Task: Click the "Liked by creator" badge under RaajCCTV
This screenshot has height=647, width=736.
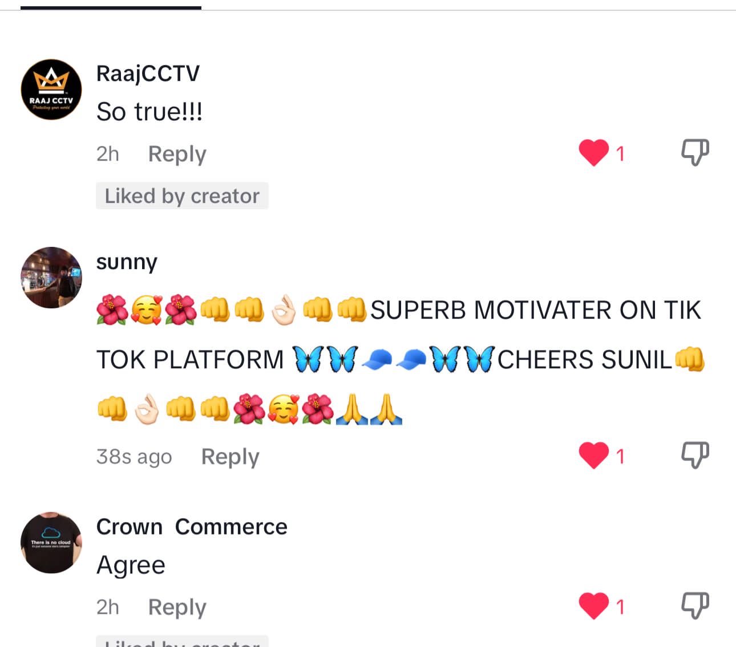Action: pyautogui.click(x=182, y=196)
